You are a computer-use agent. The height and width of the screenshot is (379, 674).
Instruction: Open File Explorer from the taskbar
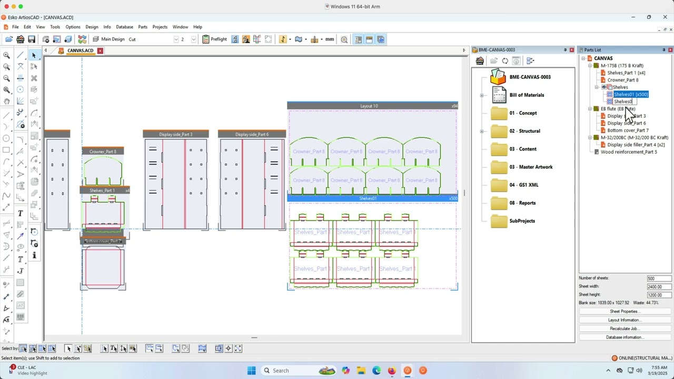point(361,371)
